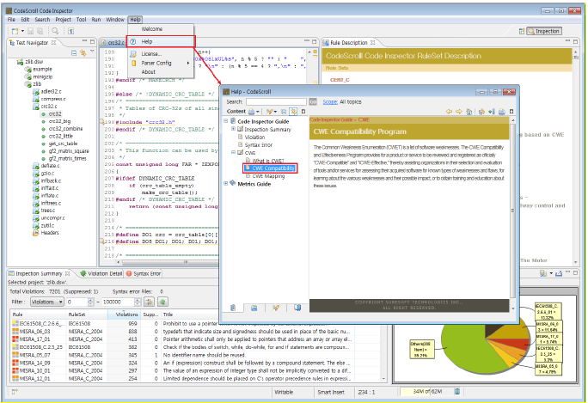Collapse the Code Inspector Guide node

coord(226,121)
